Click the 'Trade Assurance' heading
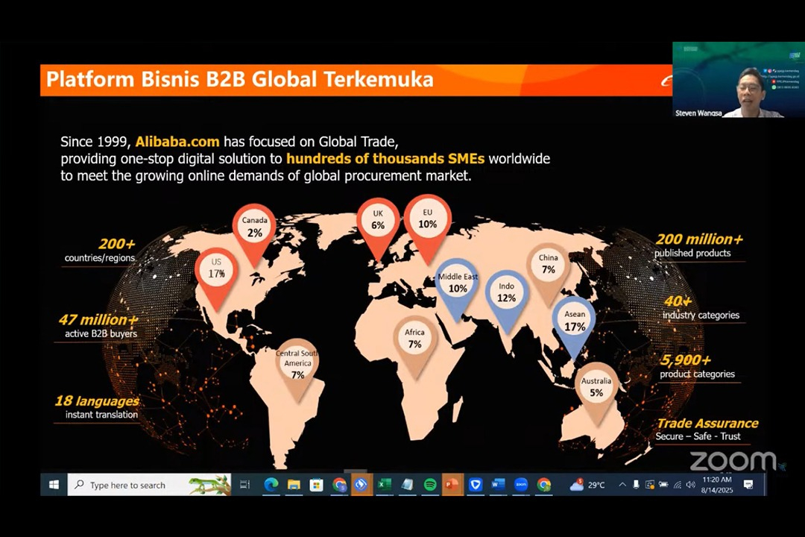This screenshot has width=805, height=537. (707, 423)
